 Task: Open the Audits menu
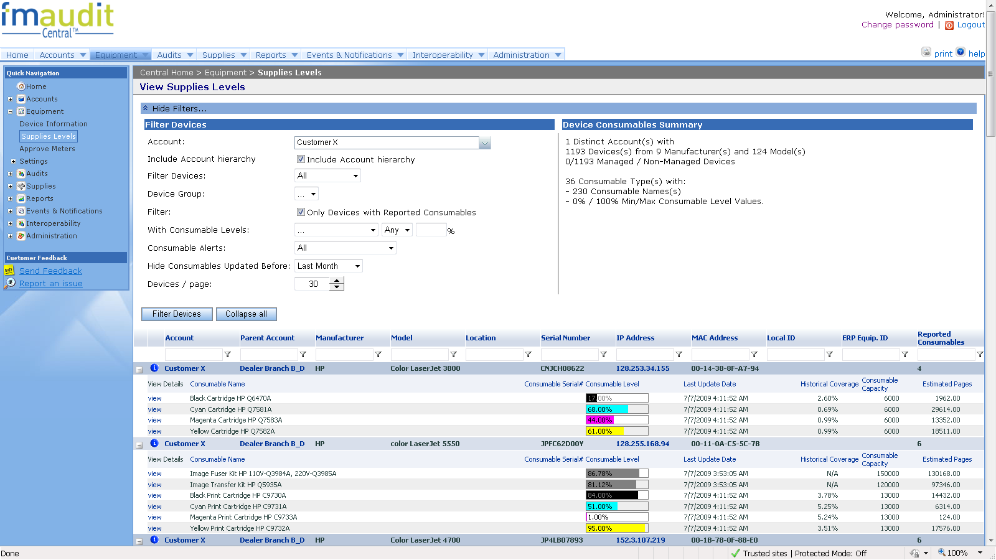pos(174,55)
